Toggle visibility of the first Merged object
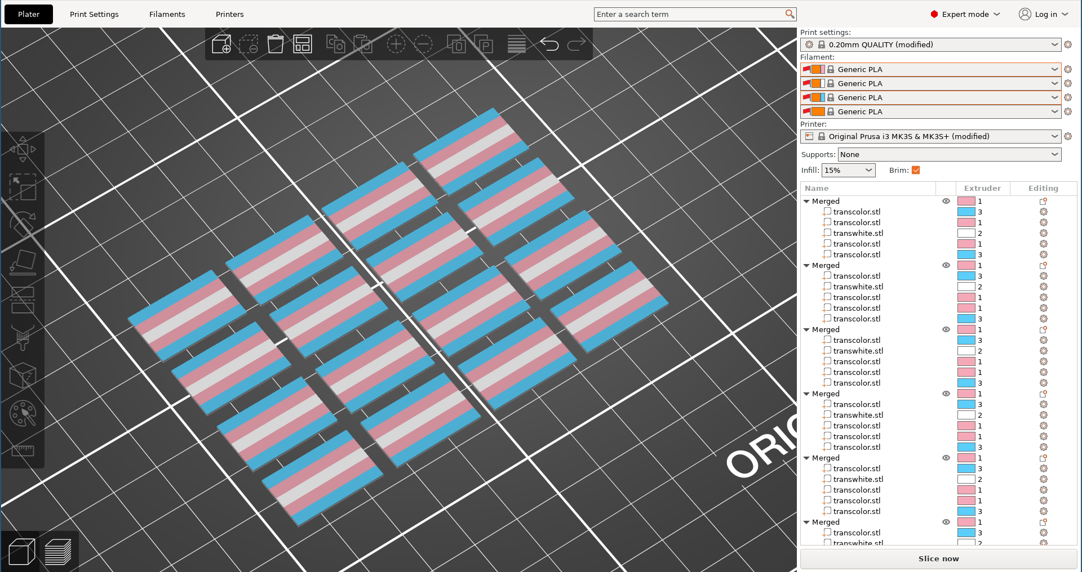 coord(946,201)
